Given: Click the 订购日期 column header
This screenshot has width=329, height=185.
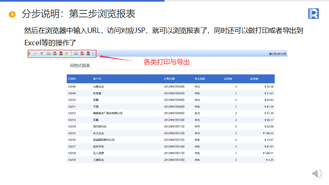Looking at the screenshot, I should [169, 79].
